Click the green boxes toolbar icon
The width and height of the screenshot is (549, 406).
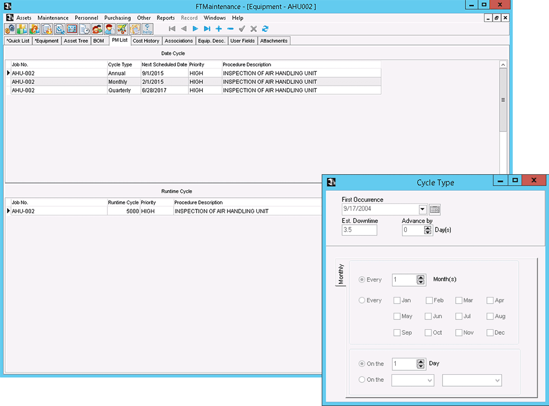coord(22,29)
